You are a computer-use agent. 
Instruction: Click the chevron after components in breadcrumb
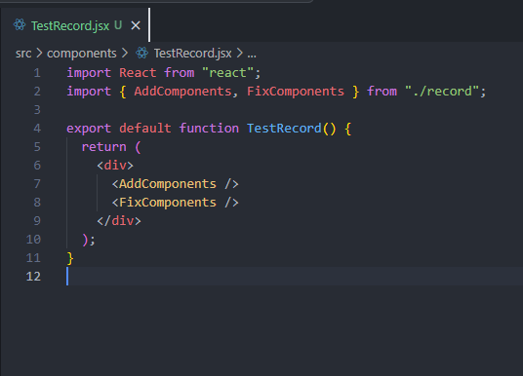(125, 53)
